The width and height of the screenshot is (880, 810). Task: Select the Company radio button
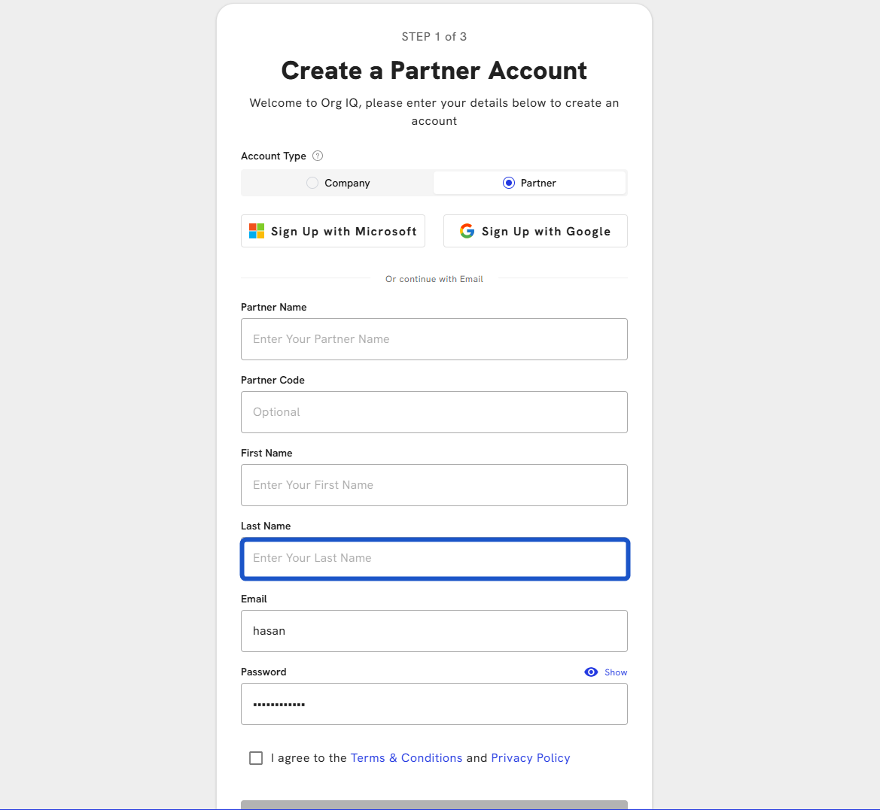(x=312, y=183)
